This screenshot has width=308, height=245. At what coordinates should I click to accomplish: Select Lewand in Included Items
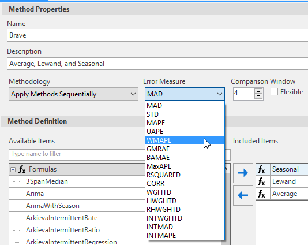[284, 181]
